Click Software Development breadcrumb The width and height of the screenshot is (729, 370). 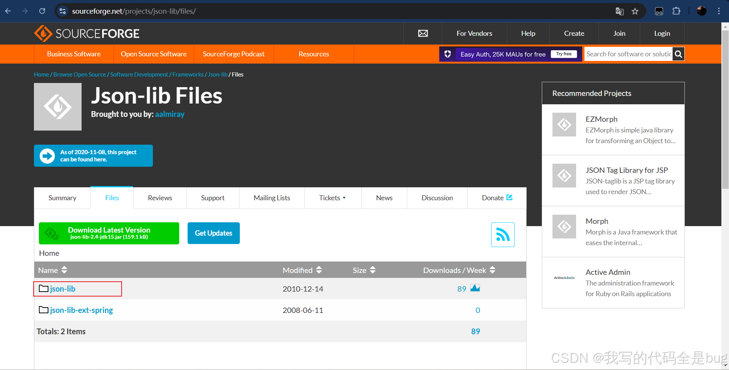click(139, 75)
